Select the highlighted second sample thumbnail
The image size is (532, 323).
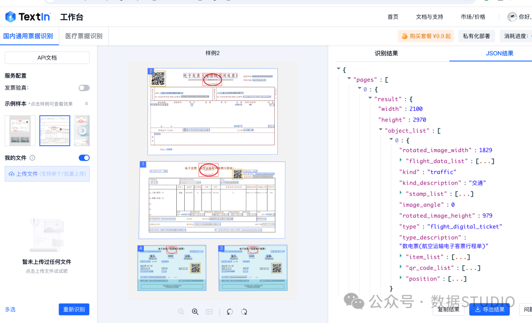tap(55, 130)
